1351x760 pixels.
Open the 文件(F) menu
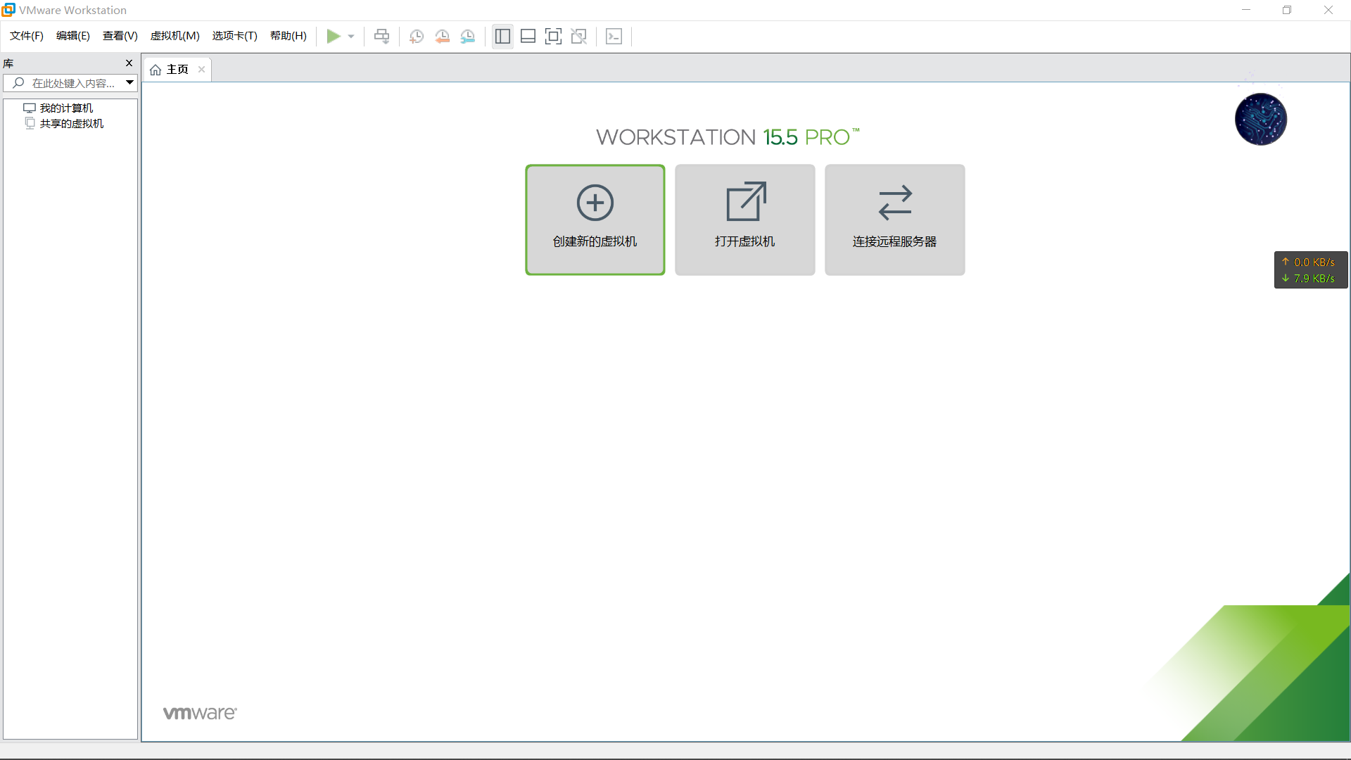click(27, 36)
